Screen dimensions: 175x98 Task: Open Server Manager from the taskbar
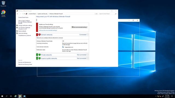click(x=24, y=96)
